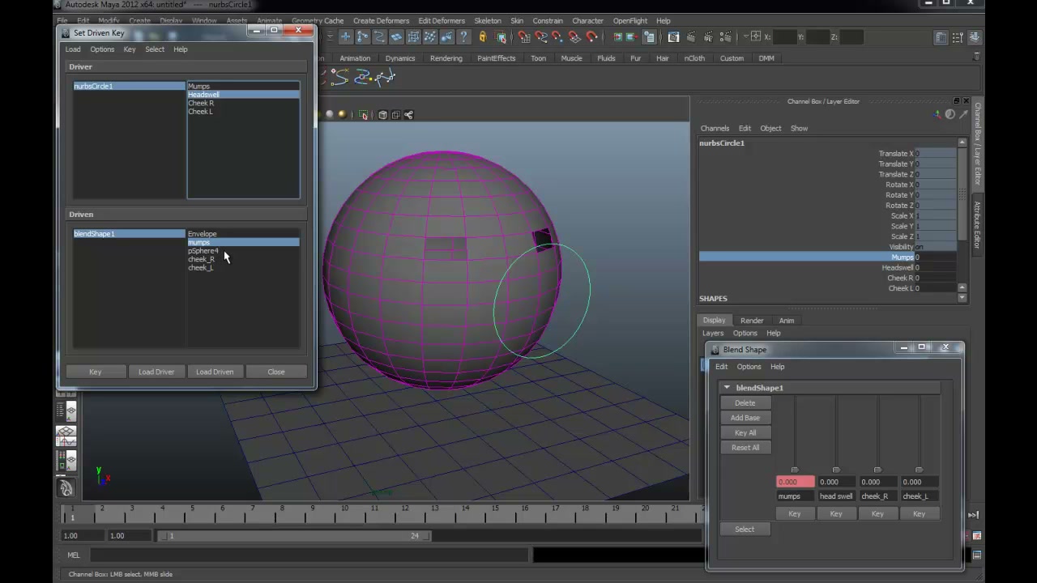The width and height of the screenshot is (1037, 583).
Task: Collapse the blendShape1 section arrow
Action: [x=727, y=388]
